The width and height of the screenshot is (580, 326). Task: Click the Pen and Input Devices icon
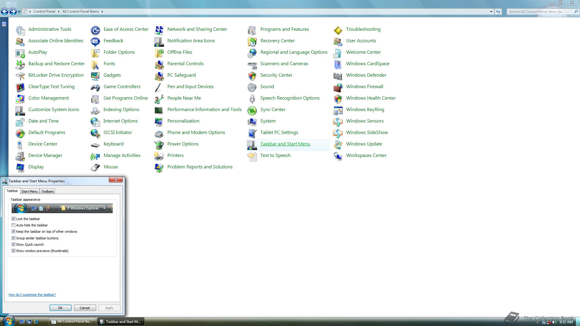[x=159, y=87]
